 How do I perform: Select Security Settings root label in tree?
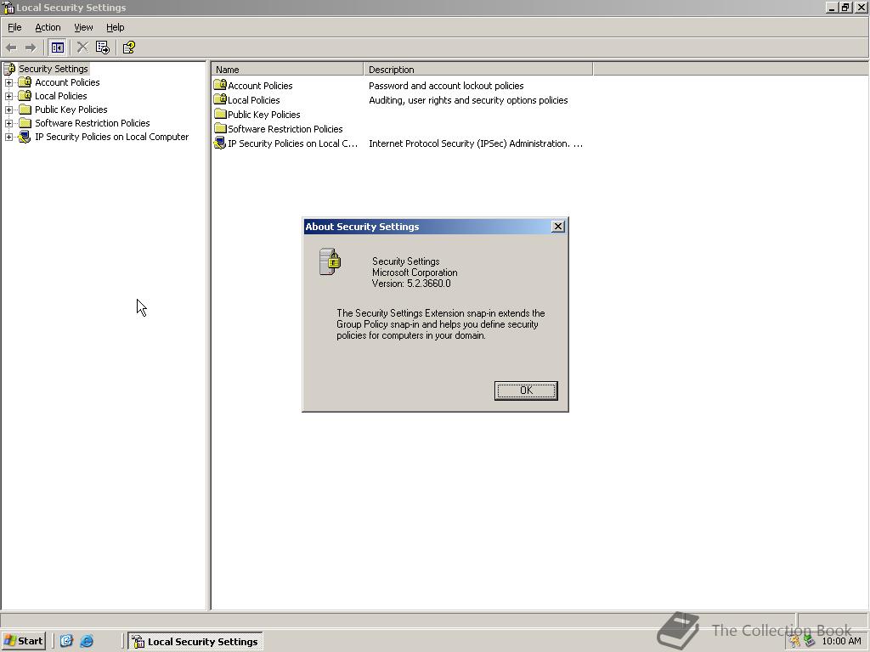[x=54, y=69]
